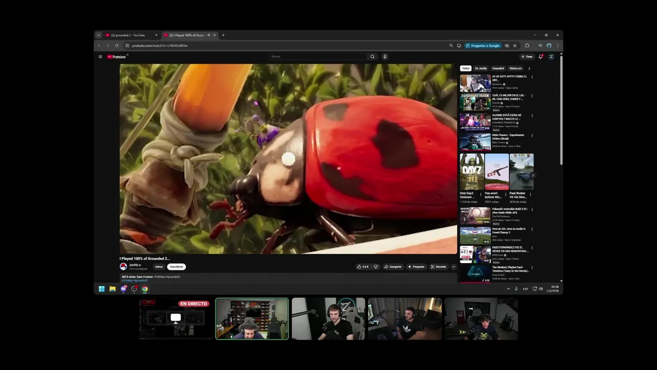Go back using the browser back arrow
The image size is (657, 370).
pos(99,45)
